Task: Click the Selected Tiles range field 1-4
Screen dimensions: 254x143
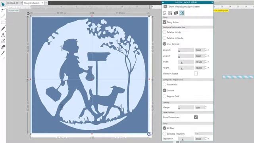Action: (x=204, y=133)
